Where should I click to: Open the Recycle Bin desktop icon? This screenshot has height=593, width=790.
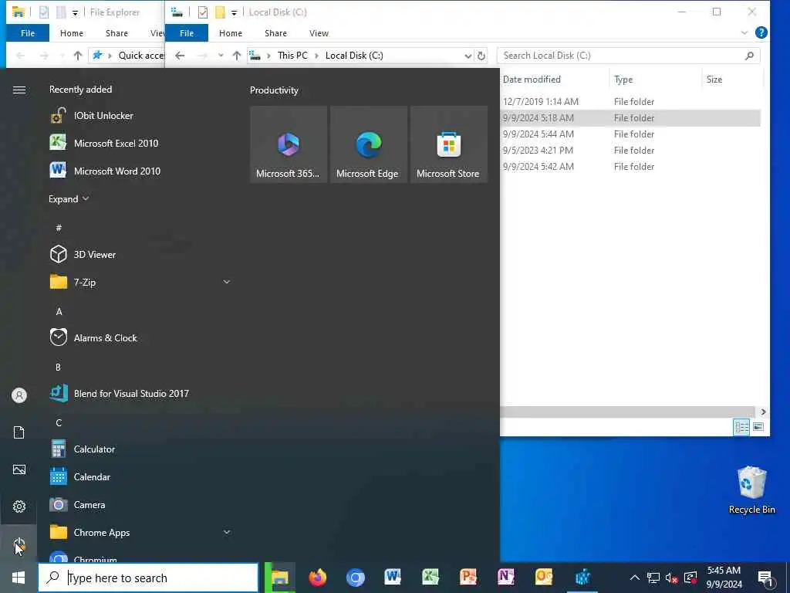[751, 490]
